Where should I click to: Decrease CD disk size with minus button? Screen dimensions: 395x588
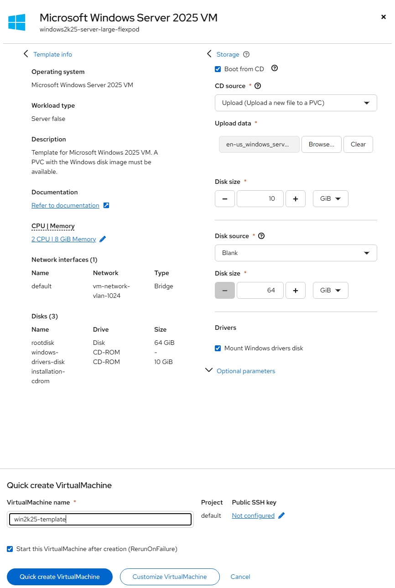tap(225, 199)
